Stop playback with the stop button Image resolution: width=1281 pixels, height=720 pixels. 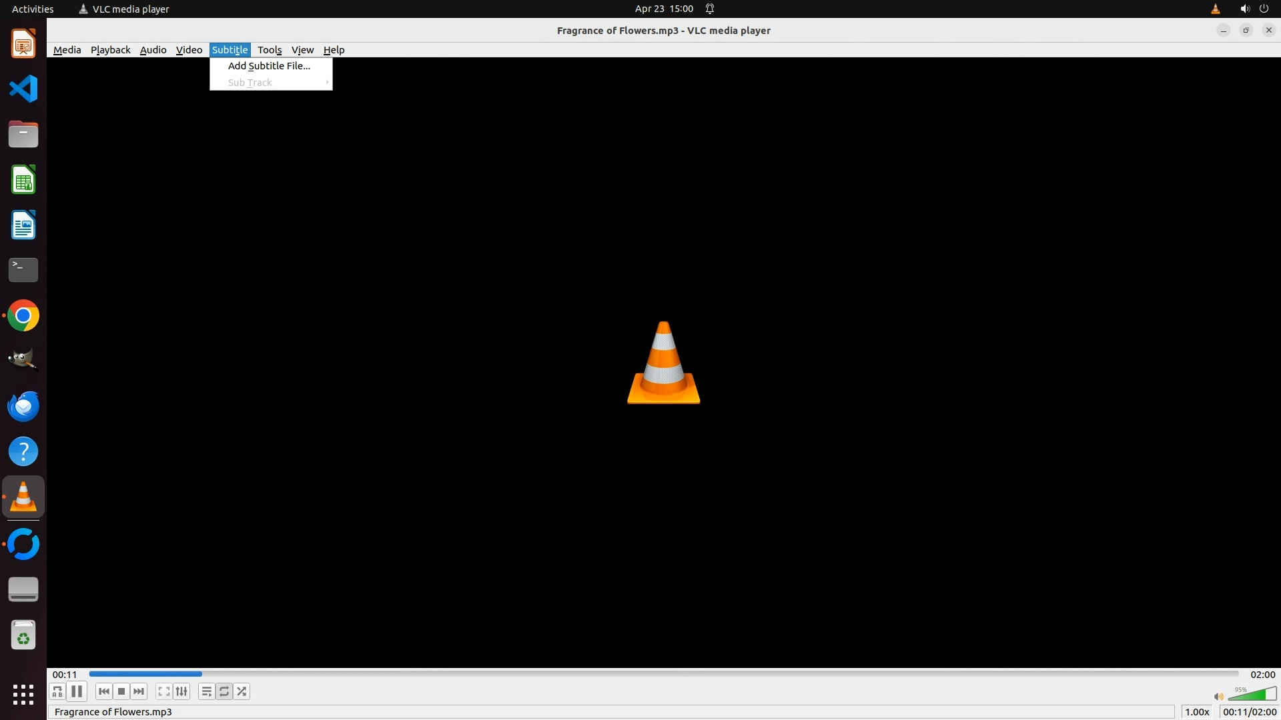click(121, 691)
